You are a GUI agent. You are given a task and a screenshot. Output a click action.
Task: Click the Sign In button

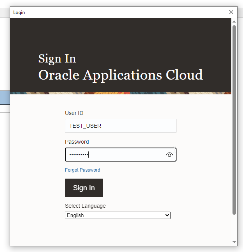(x=84, y=188)
